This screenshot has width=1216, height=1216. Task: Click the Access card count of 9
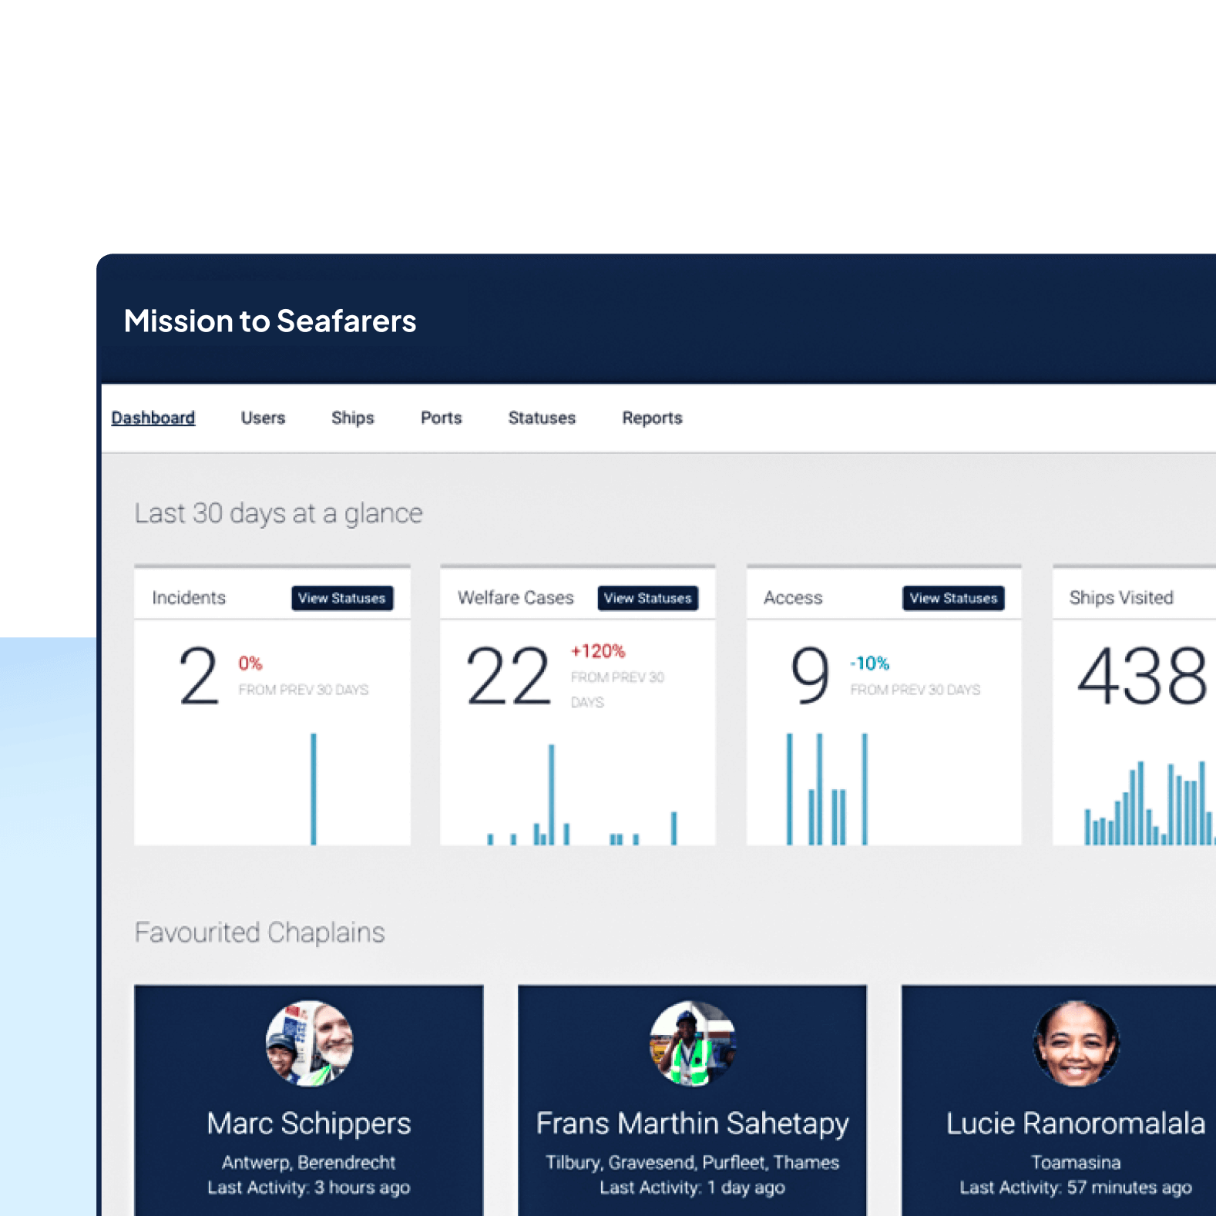(x=810, y=677)
